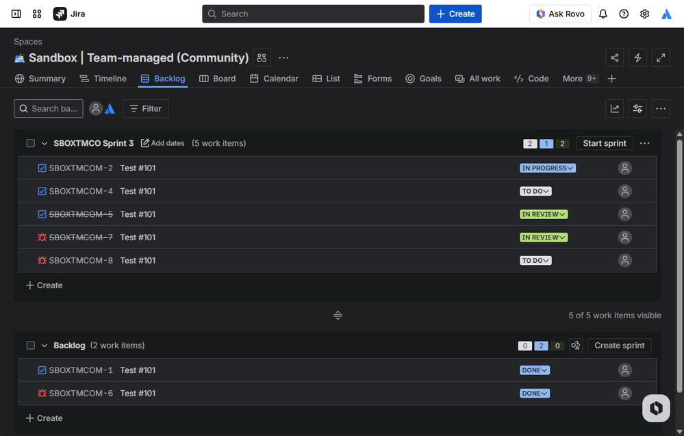Image resolution: width=684 pixels, height=436 pixels.
Task: Collapse the sidebar panel icon
Action: click(x=16, y=14)
